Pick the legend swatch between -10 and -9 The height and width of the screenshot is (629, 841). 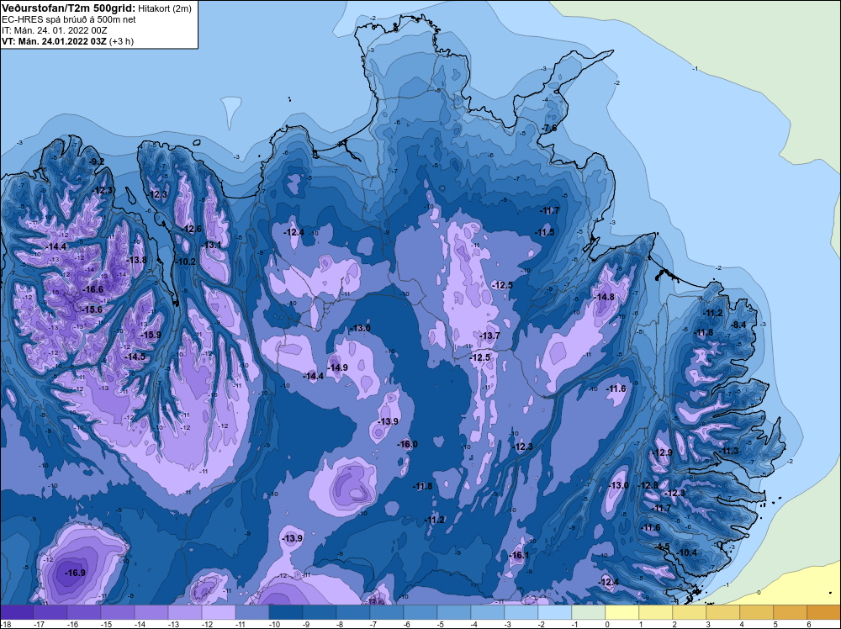point(286,612)
